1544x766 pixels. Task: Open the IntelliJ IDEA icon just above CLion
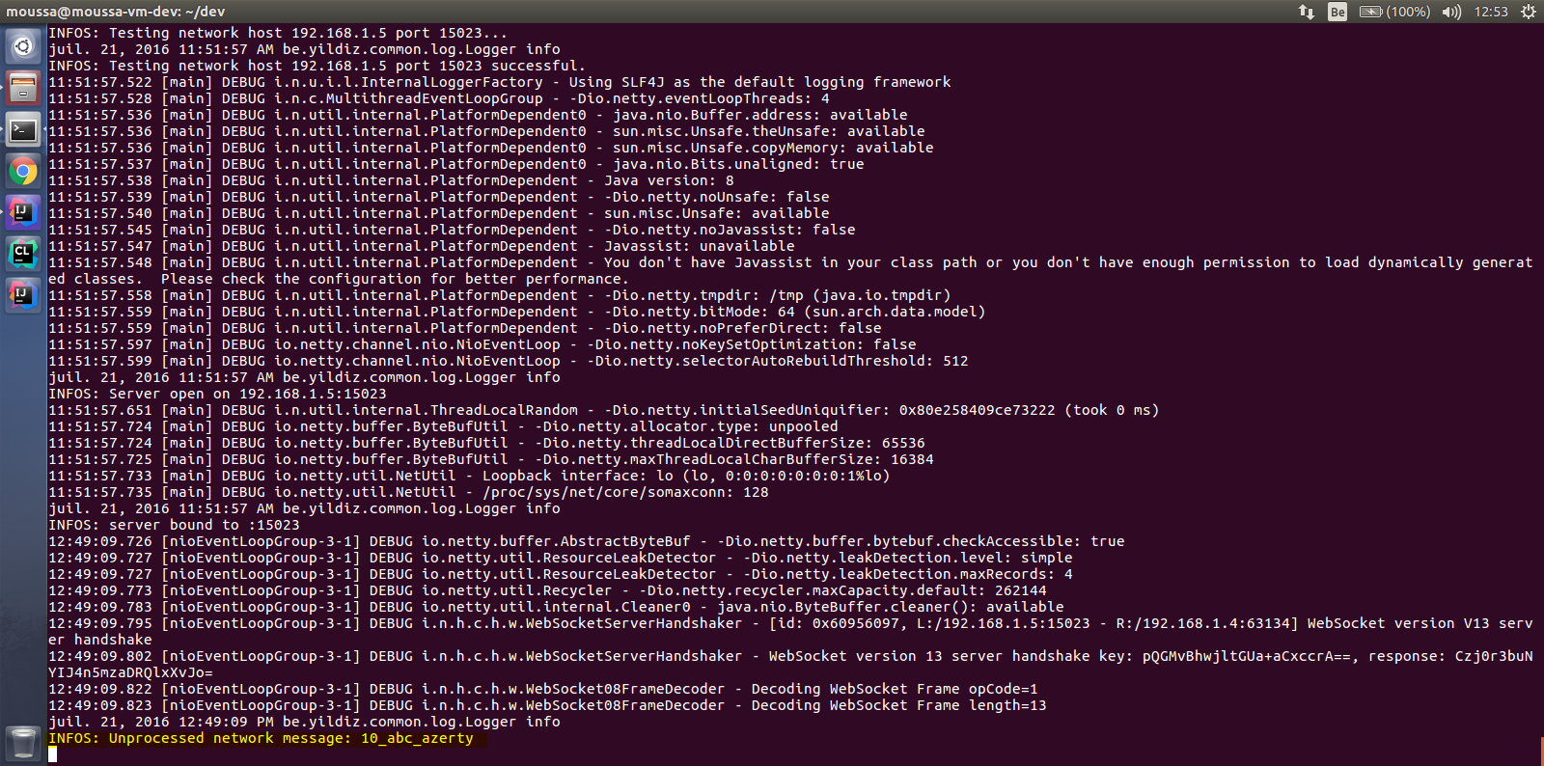23,212
